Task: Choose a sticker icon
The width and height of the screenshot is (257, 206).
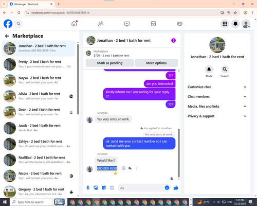Action: coord(104,188)
